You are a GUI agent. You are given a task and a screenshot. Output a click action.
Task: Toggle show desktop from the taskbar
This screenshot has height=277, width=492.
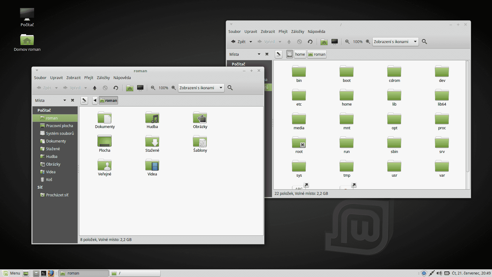pos(26,273)
